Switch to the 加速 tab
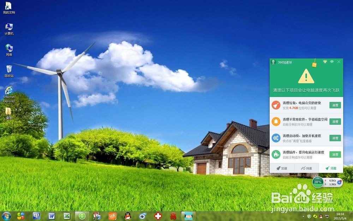Image resolution: width=353 pixels, height=221 pixels. [282, 168]
